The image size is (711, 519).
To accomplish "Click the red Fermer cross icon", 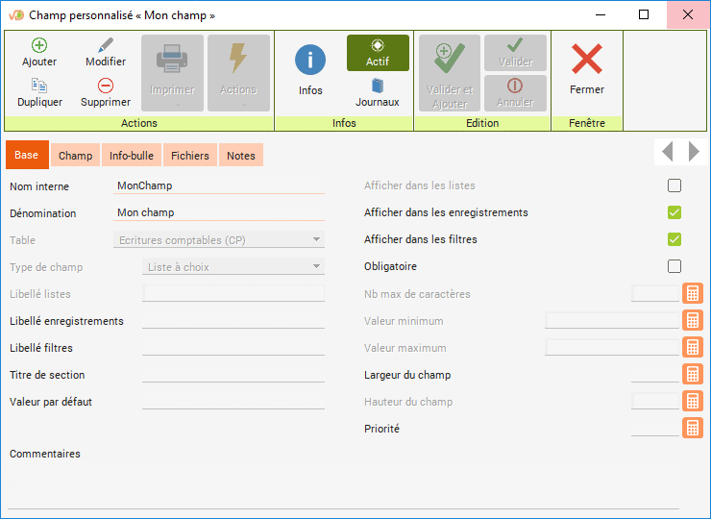I will coord(587,60).
